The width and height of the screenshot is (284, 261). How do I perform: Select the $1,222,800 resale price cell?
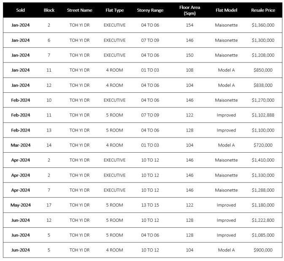(x=263, y=220)
